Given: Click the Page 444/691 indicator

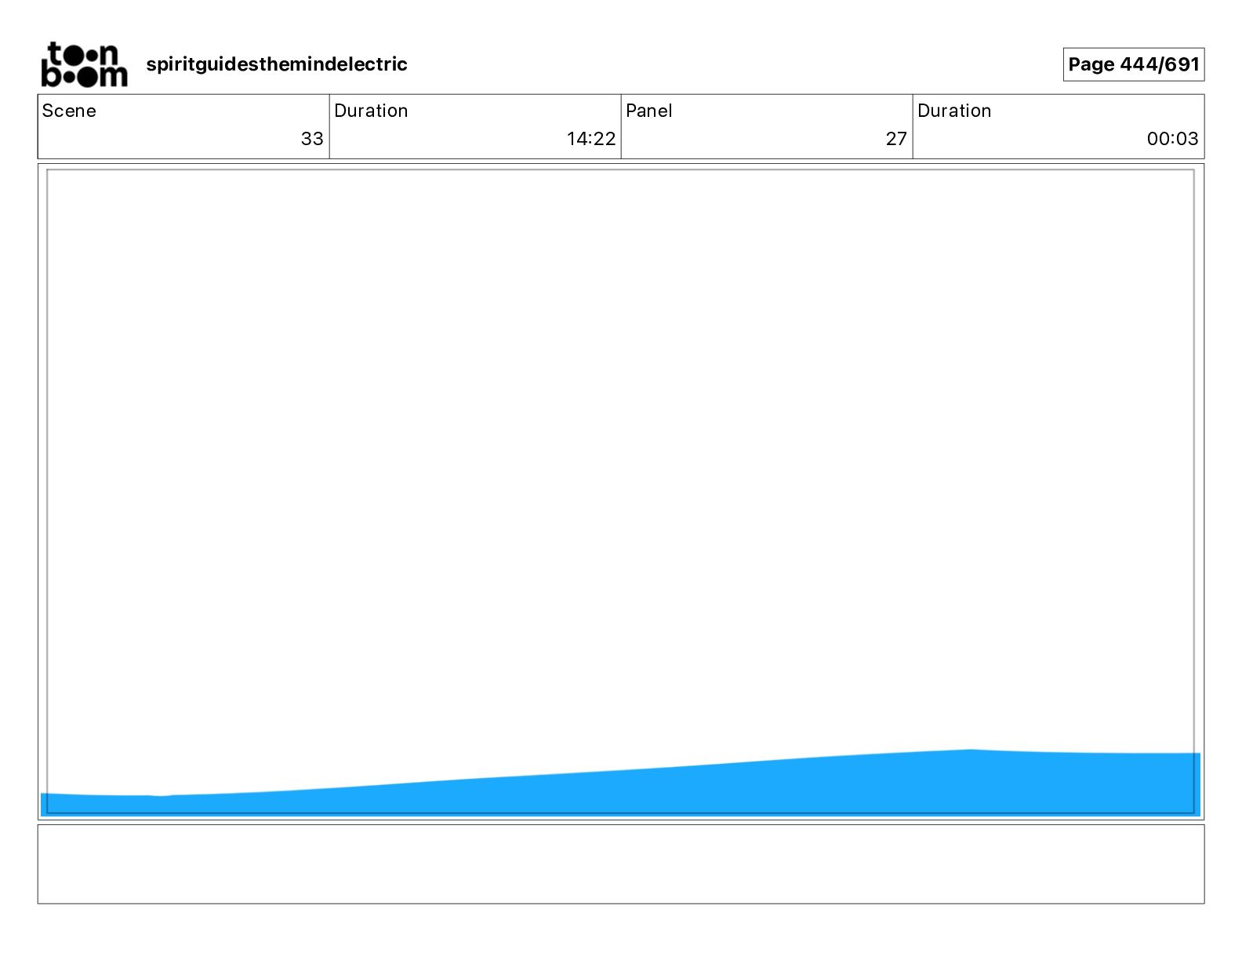Looking at the screenshot, I should [1134, 64].
